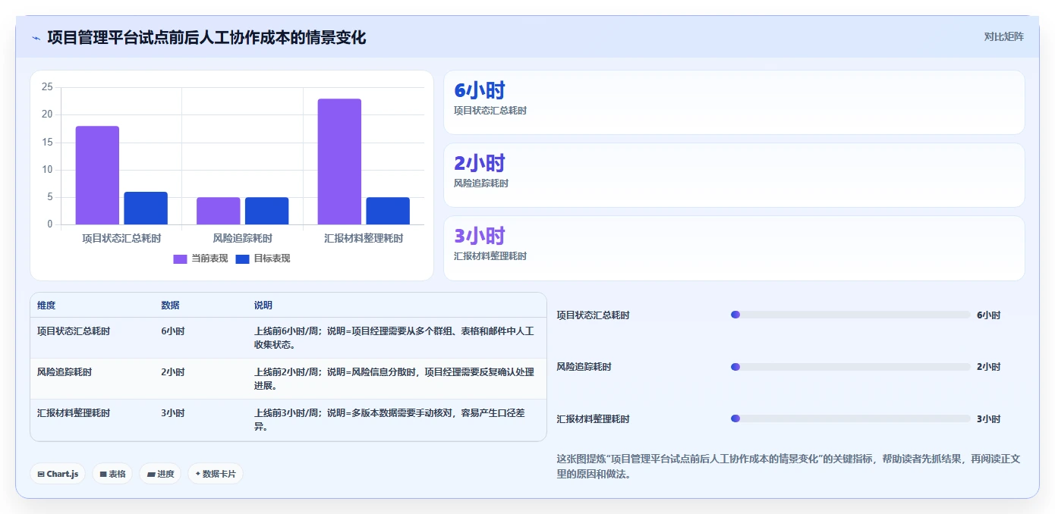1055x514 pixels.
Task: Click the progress bar for 风险追踪耗时
Action: (850, 367)
